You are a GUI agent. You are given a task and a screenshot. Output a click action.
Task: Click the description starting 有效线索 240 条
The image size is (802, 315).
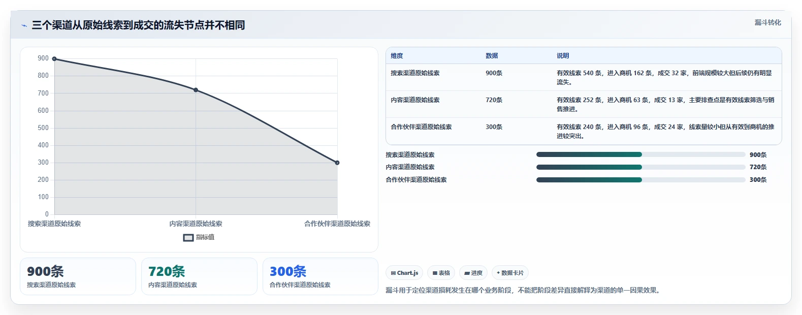(x=665, y=131)
